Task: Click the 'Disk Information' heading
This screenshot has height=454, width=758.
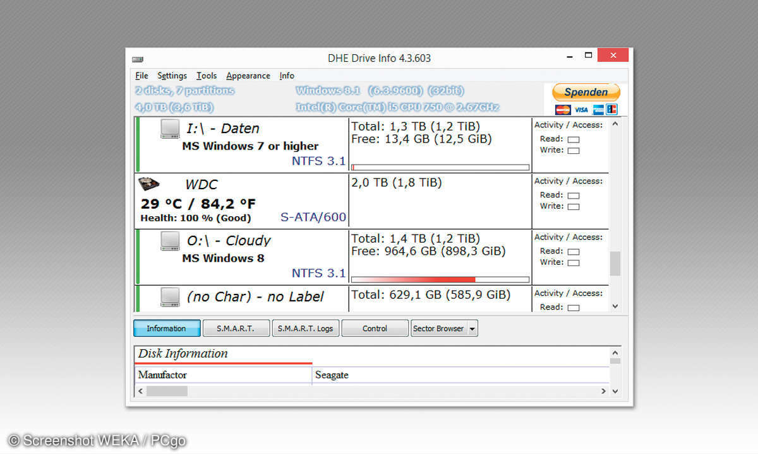Action: [x=183, y=354]
